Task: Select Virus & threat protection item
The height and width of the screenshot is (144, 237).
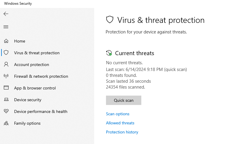Action: (37, 53)
